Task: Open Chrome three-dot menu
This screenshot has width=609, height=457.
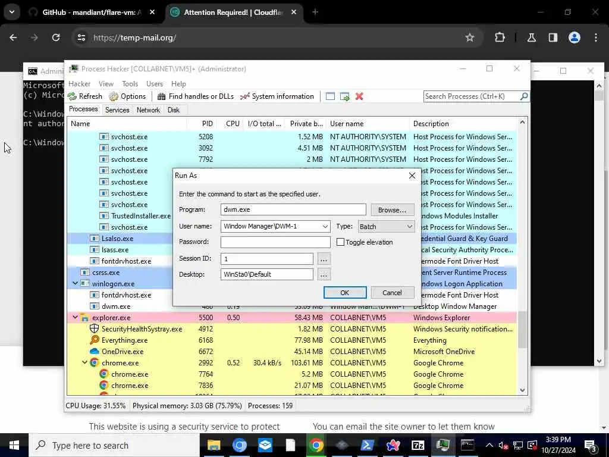Action: coord(596,37)
